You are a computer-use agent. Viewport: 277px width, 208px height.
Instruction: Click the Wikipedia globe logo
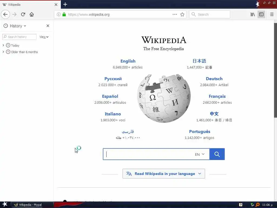point(164,98)
